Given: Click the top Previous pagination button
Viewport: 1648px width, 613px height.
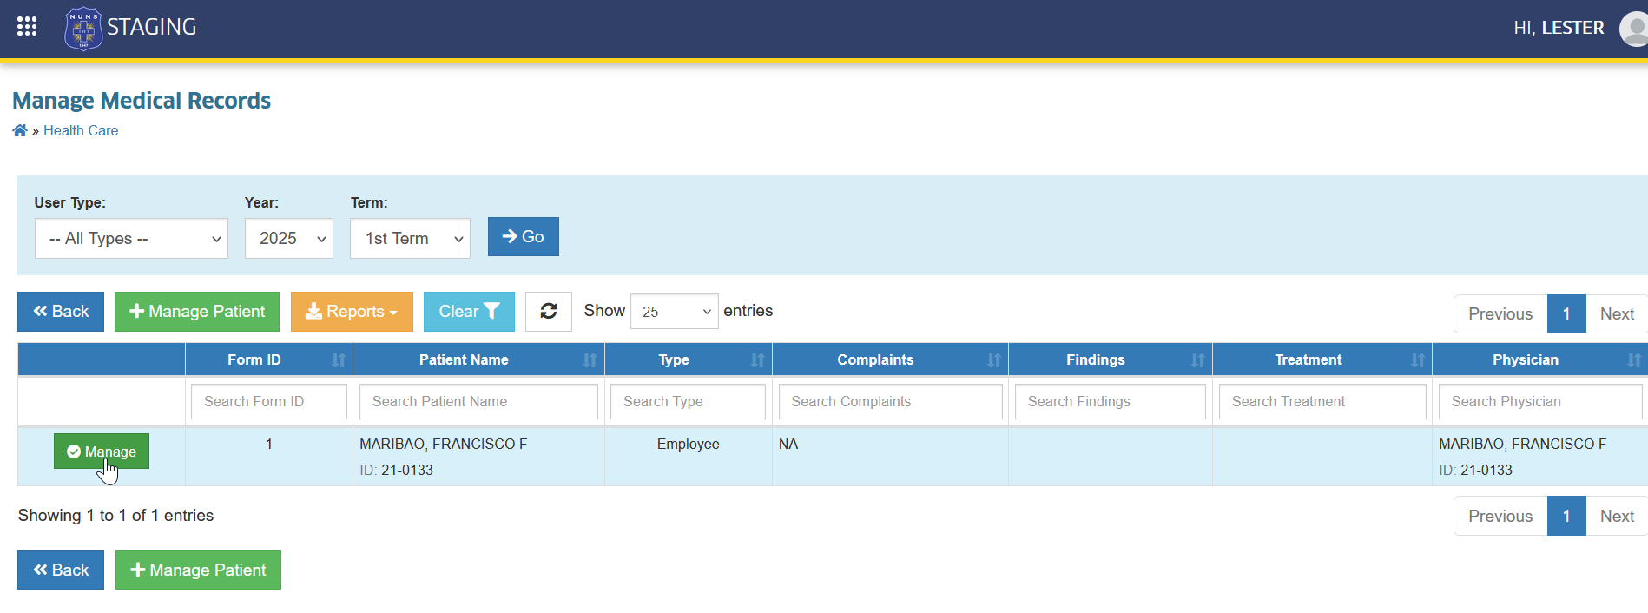Looking at the screenshot, I should pos(1500,313).
